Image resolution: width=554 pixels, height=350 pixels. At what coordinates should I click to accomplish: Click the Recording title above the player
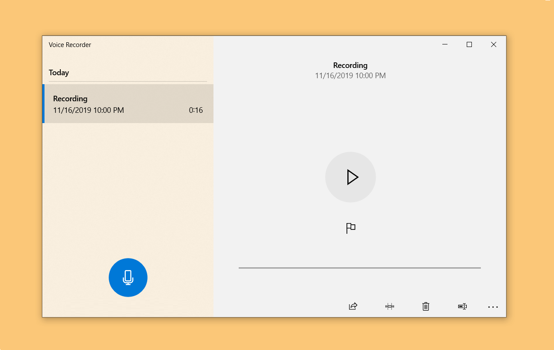pyautogui.click(x=350, y=65)
